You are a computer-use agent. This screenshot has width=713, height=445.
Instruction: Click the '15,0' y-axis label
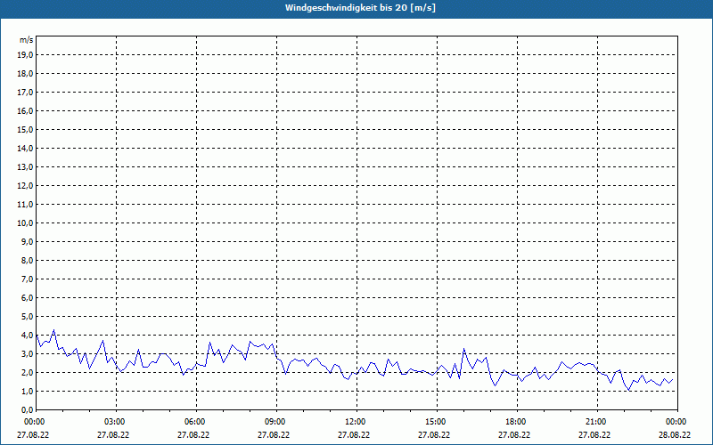point(25,129)
